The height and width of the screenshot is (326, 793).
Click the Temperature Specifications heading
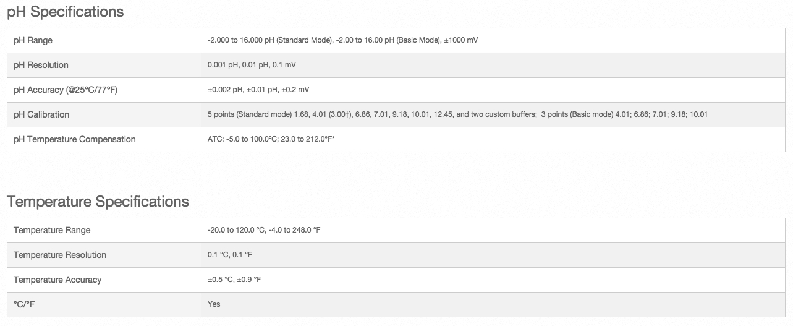click(x=98, y=202)
